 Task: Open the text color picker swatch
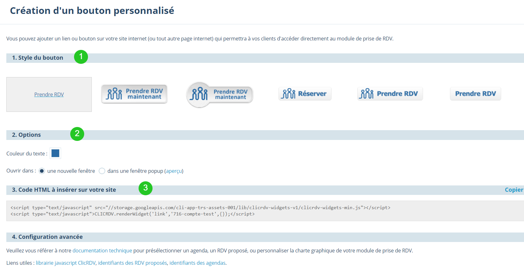tap(55, 153)
